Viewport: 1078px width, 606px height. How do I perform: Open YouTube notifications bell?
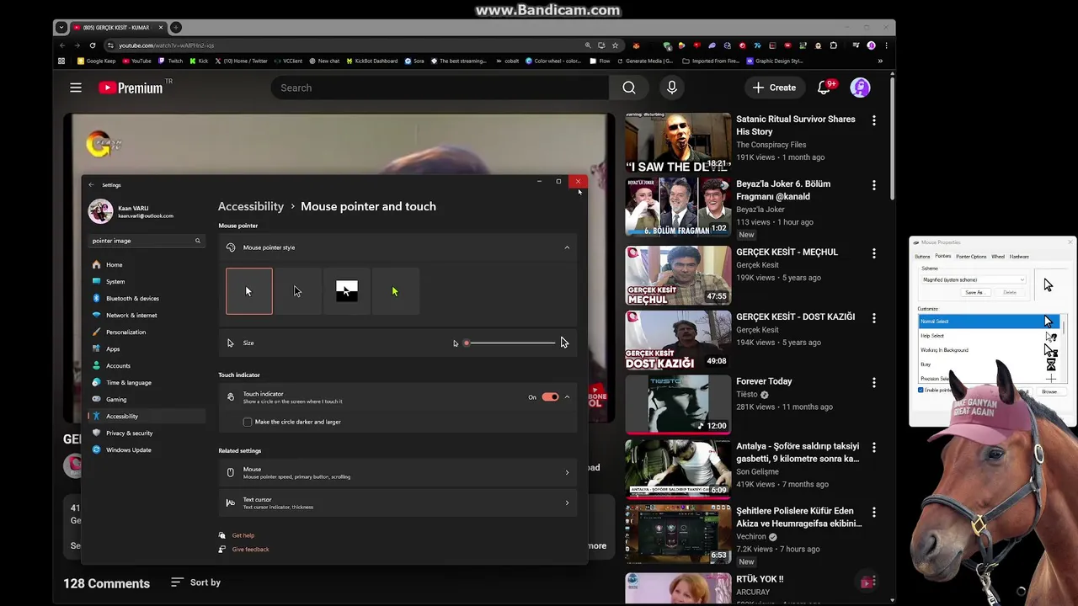[x=825, y=88]
